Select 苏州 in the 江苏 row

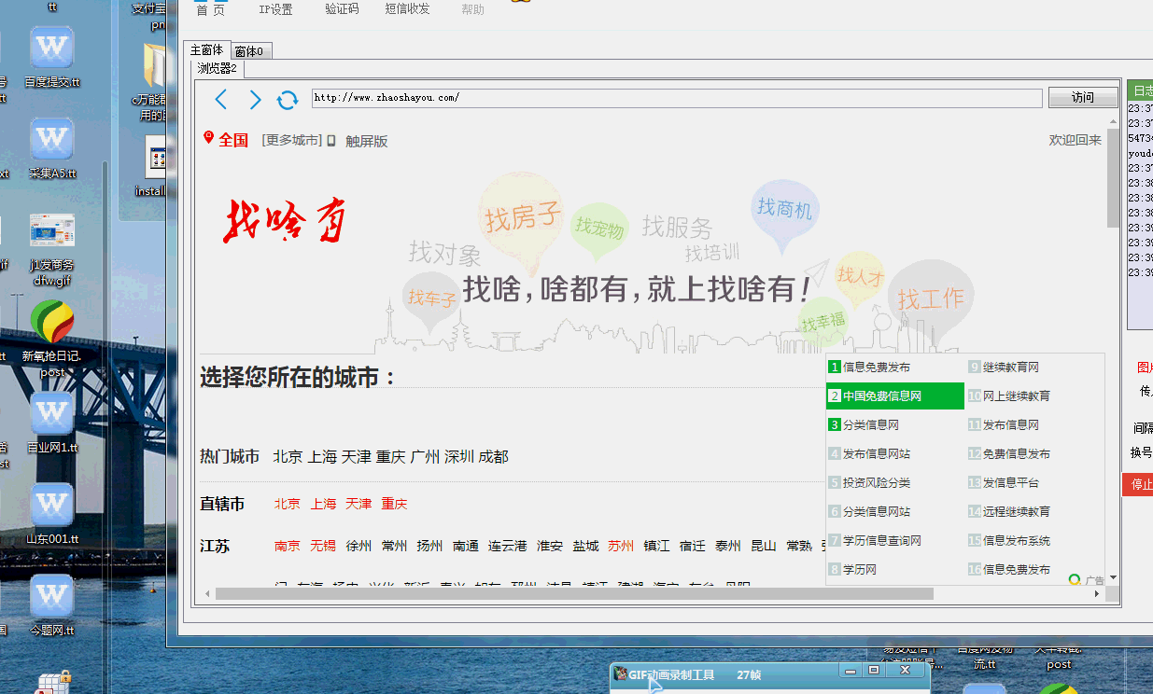[621, 546]
